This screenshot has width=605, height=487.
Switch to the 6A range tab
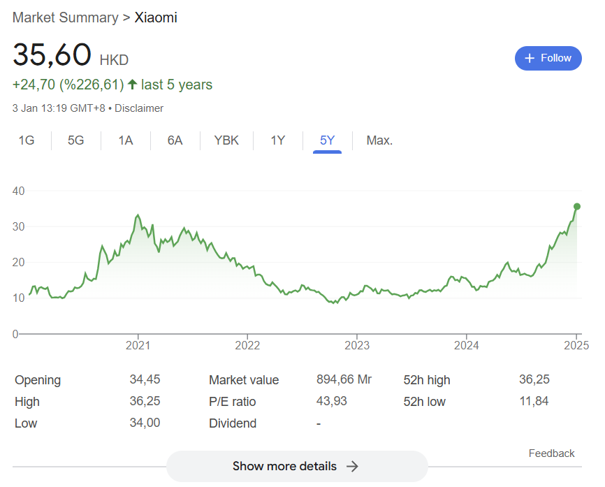(175, 140)
